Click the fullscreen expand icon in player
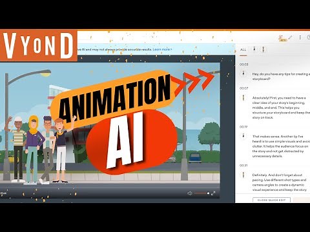The height and width of the screenshot is (232, 310). [x=213, y=193]
